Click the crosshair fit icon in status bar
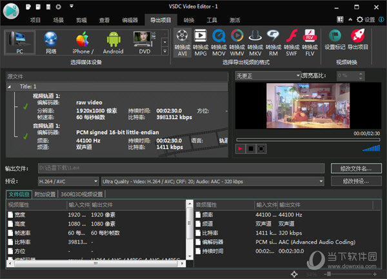Screen dimensions: 387x279 294,274
